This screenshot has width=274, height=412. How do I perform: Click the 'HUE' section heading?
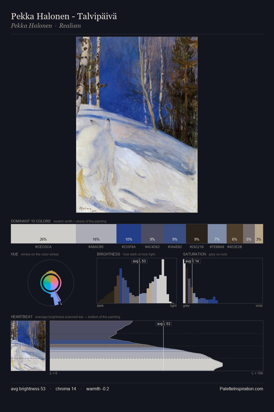[15, 254]
